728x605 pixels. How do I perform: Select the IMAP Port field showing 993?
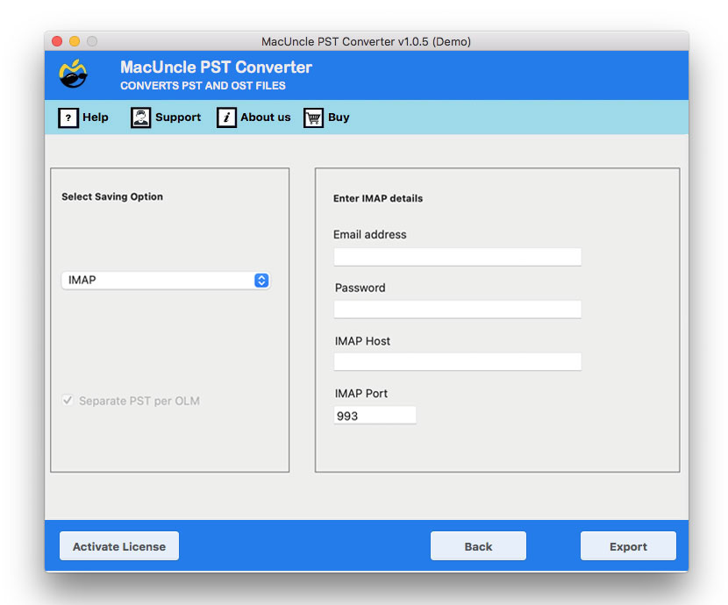click(x=375, y=415)
